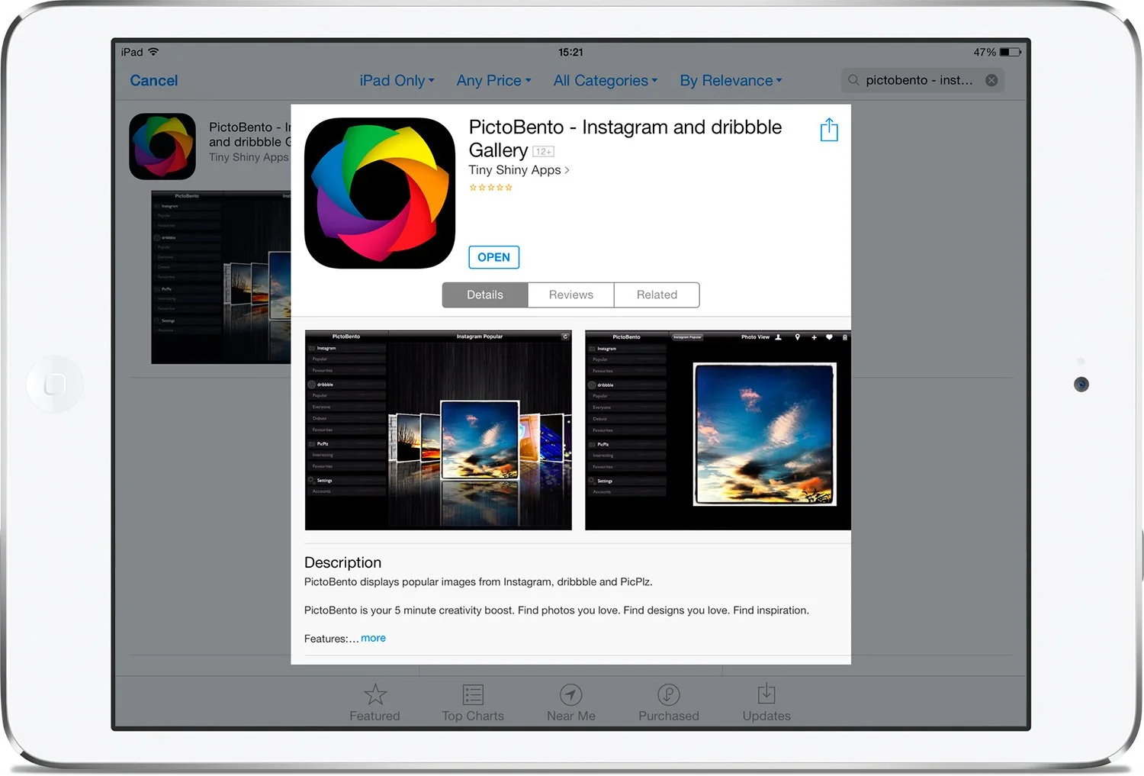Tap the search result title PictoBento
This screenshot has height=776, width=1144.
click(x=249, y=134)
